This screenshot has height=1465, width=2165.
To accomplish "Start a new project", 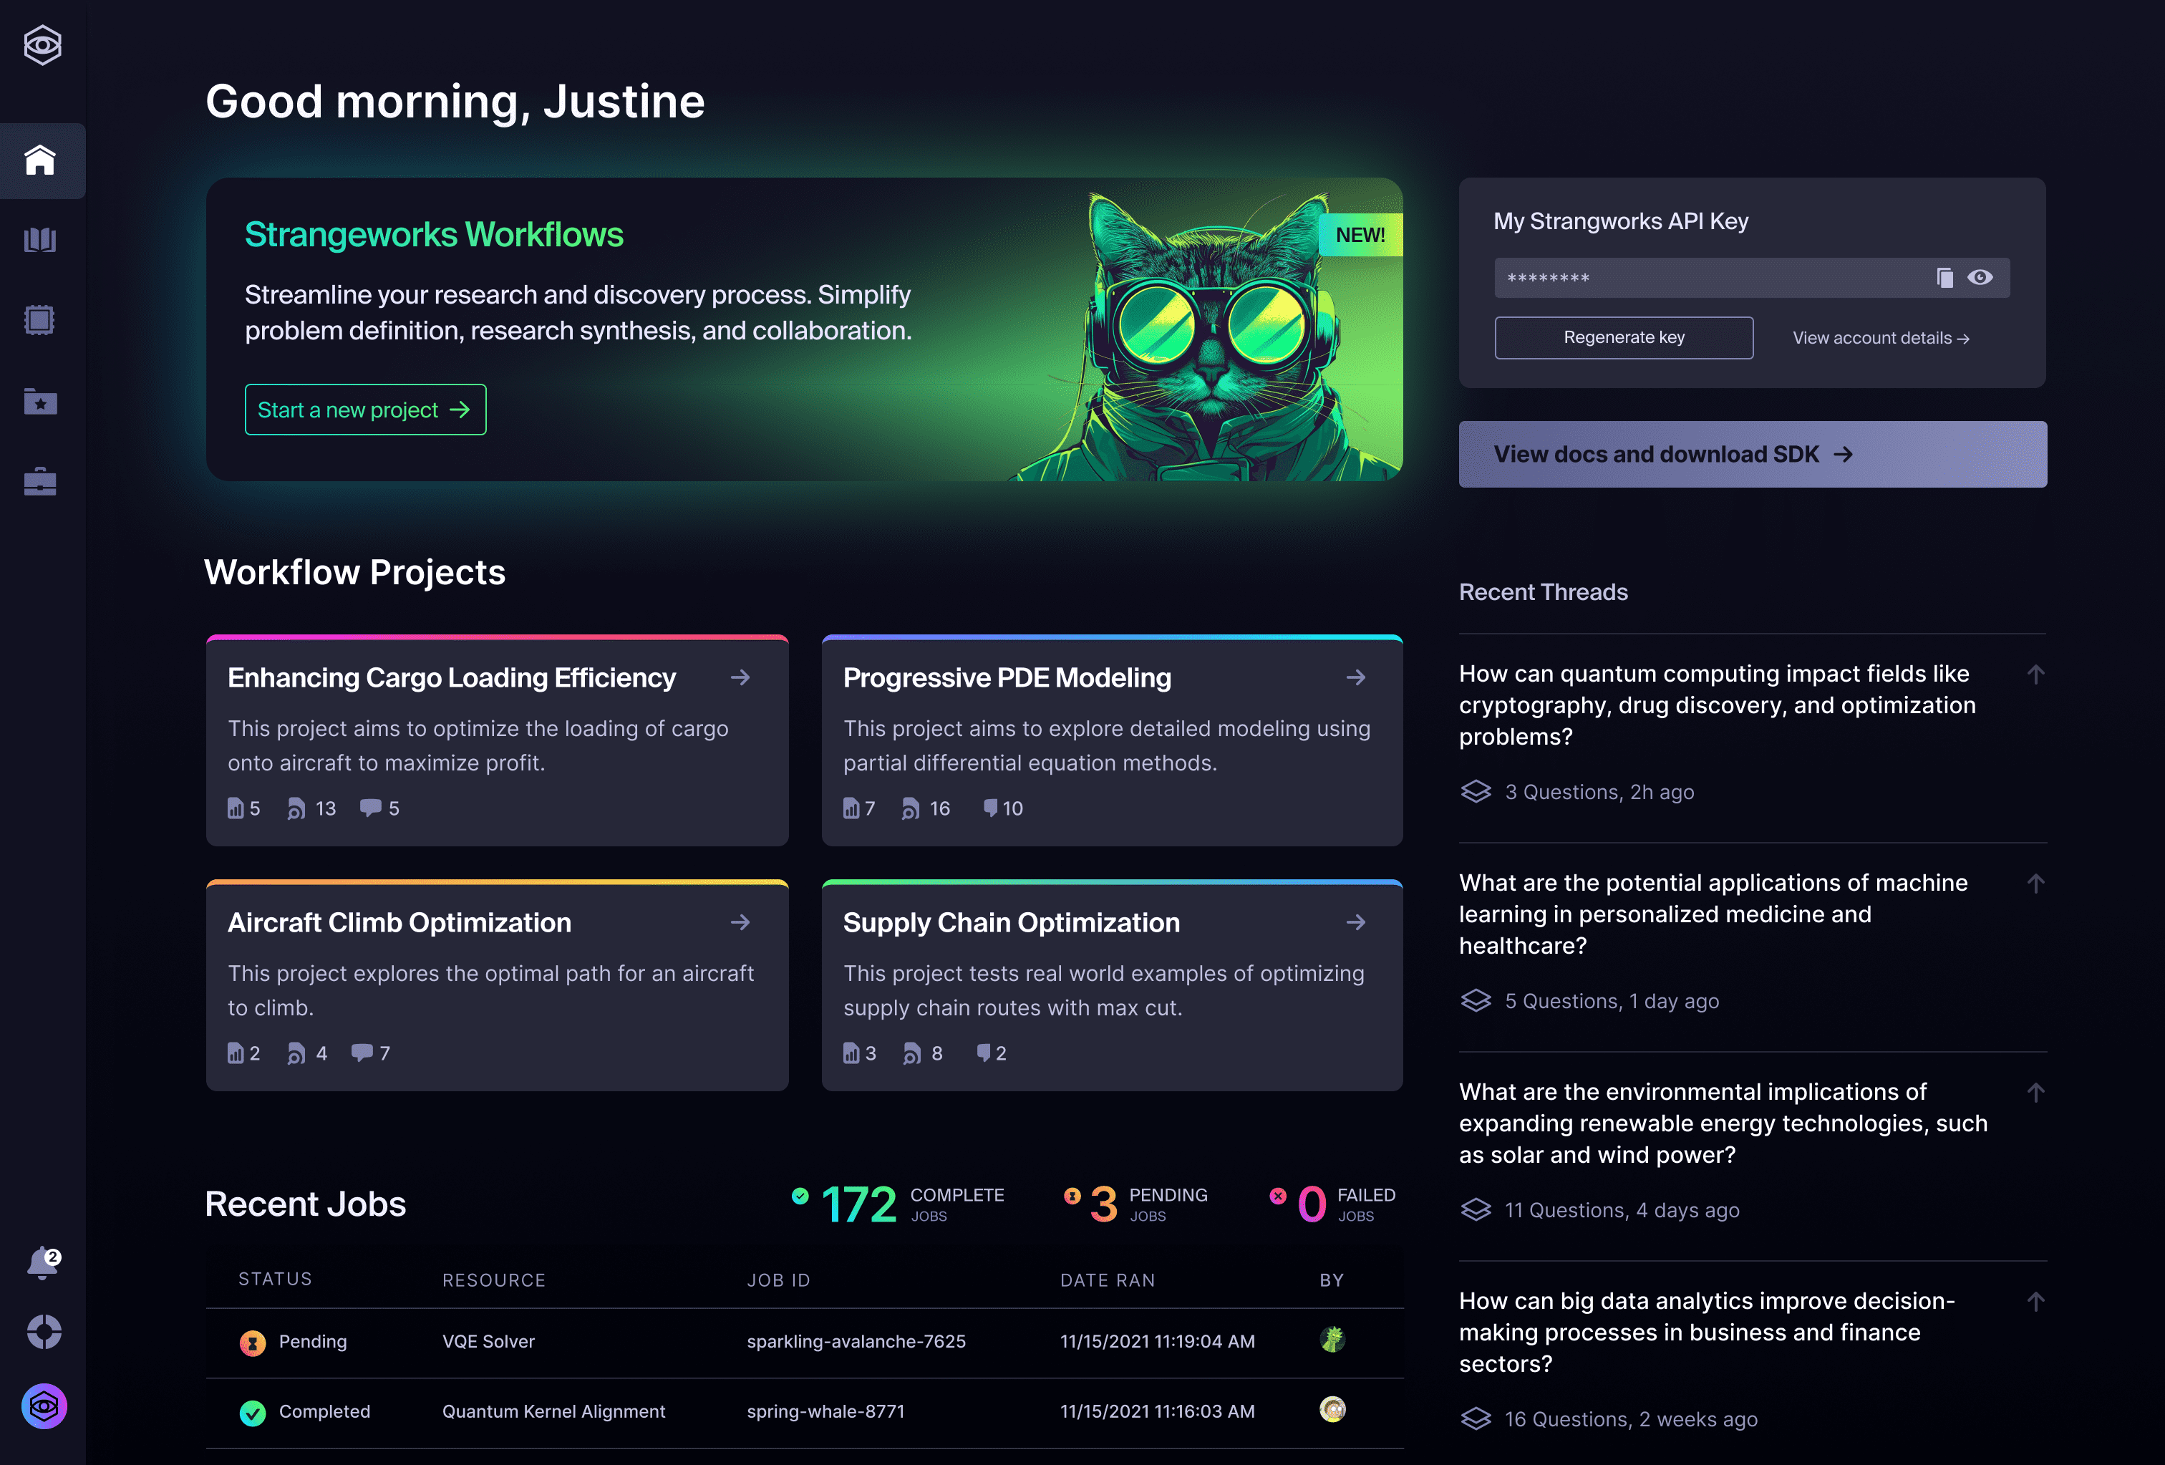I will point(365,410).
